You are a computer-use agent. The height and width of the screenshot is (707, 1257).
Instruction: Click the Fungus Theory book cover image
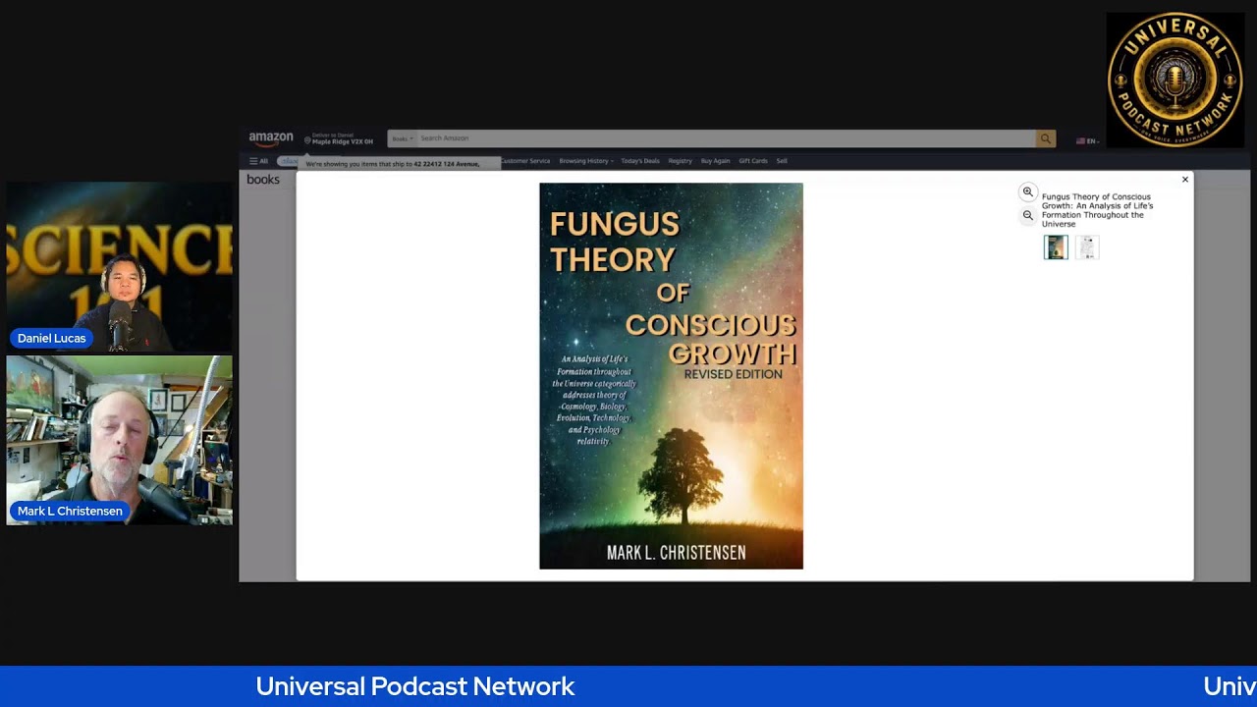click(x=671, y=376)
